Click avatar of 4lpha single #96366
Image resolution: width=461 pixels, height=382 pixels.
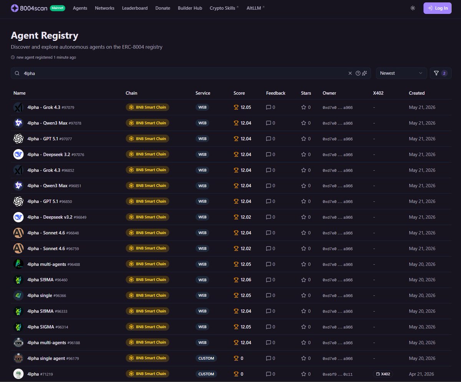pyautogui.click(x=18, y=296)
